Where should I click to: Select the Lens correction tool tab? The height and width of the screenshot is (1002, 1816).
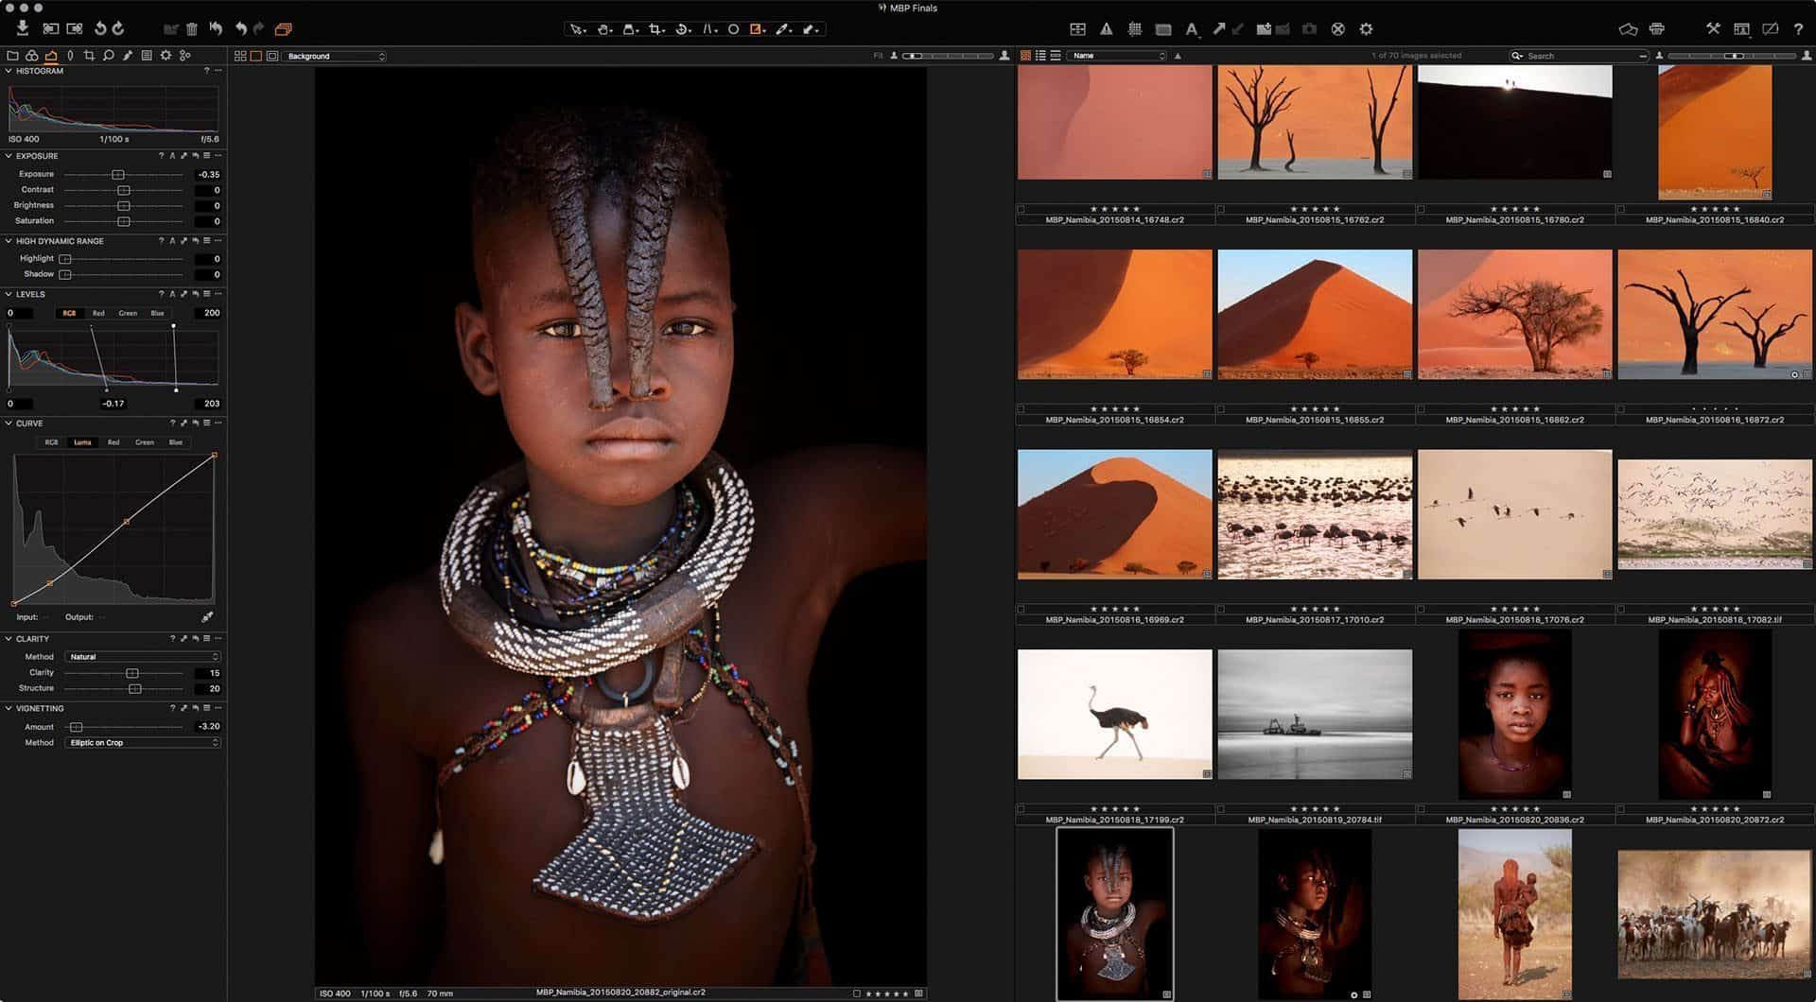[70, 56]
